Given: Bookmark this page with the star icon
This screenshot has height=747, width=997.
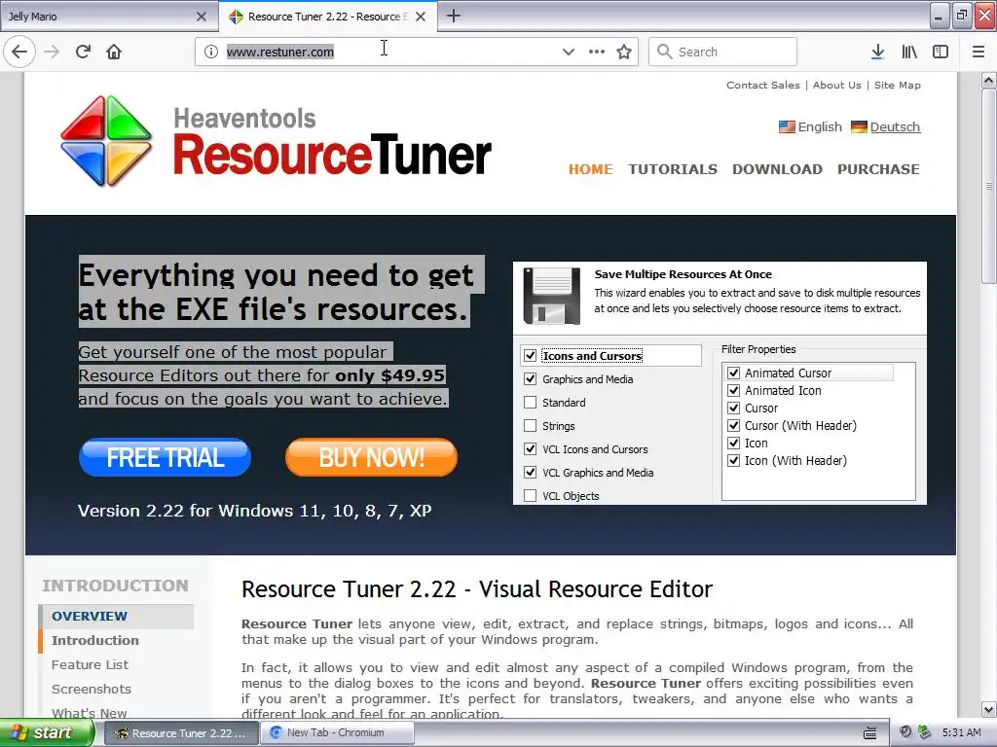Looking at the screenshot, I should click(x=624, y=52).
